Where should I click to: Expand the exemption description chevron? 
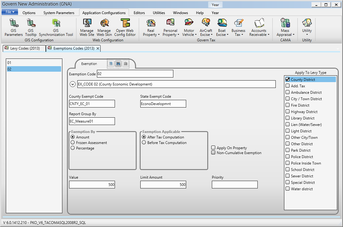click(x=73, y=84)
